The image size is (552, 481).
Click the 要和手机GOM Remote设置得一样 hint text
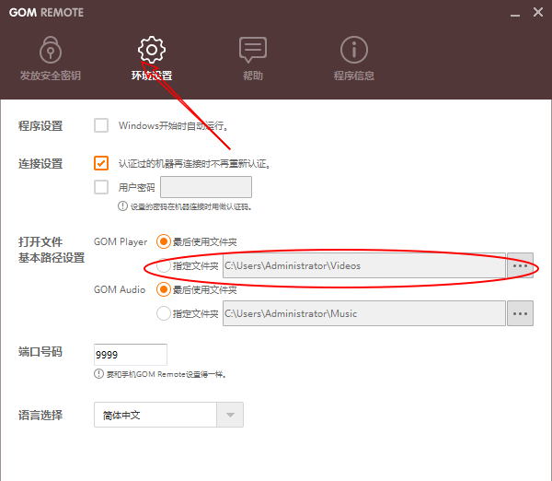[166, 374]
